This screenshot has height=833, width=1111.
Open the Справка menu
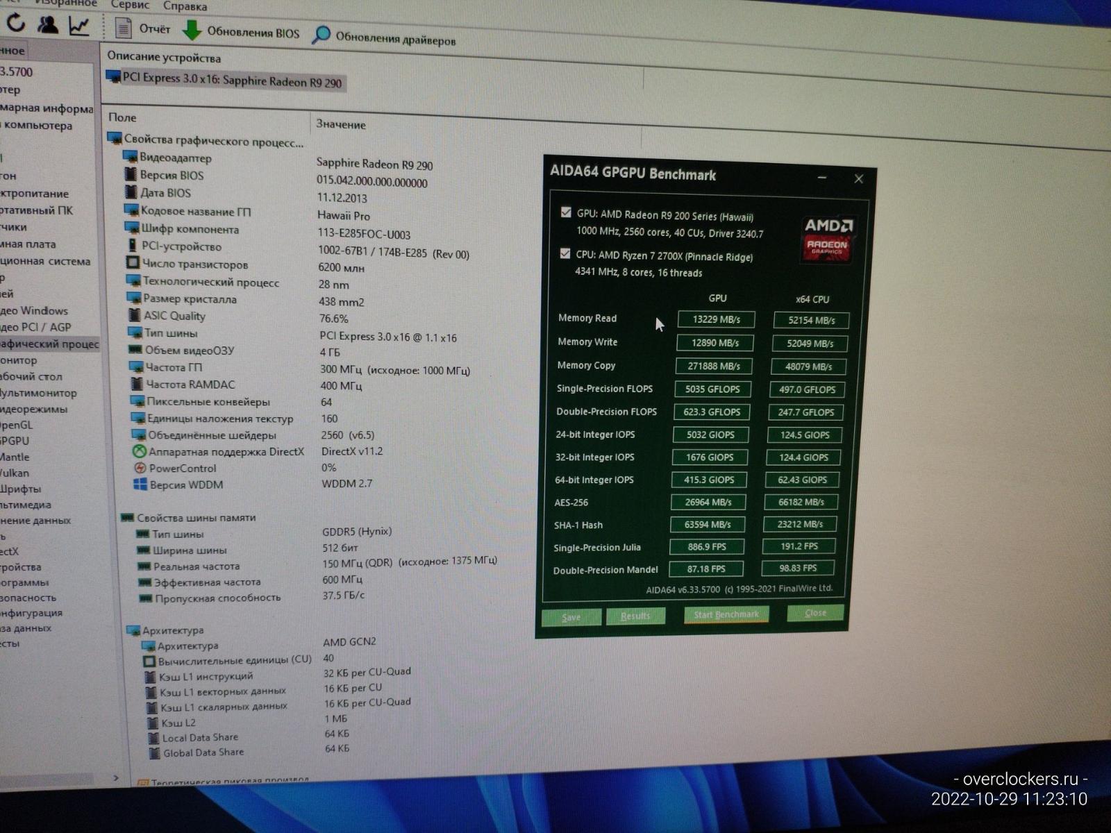coord(185,6)
